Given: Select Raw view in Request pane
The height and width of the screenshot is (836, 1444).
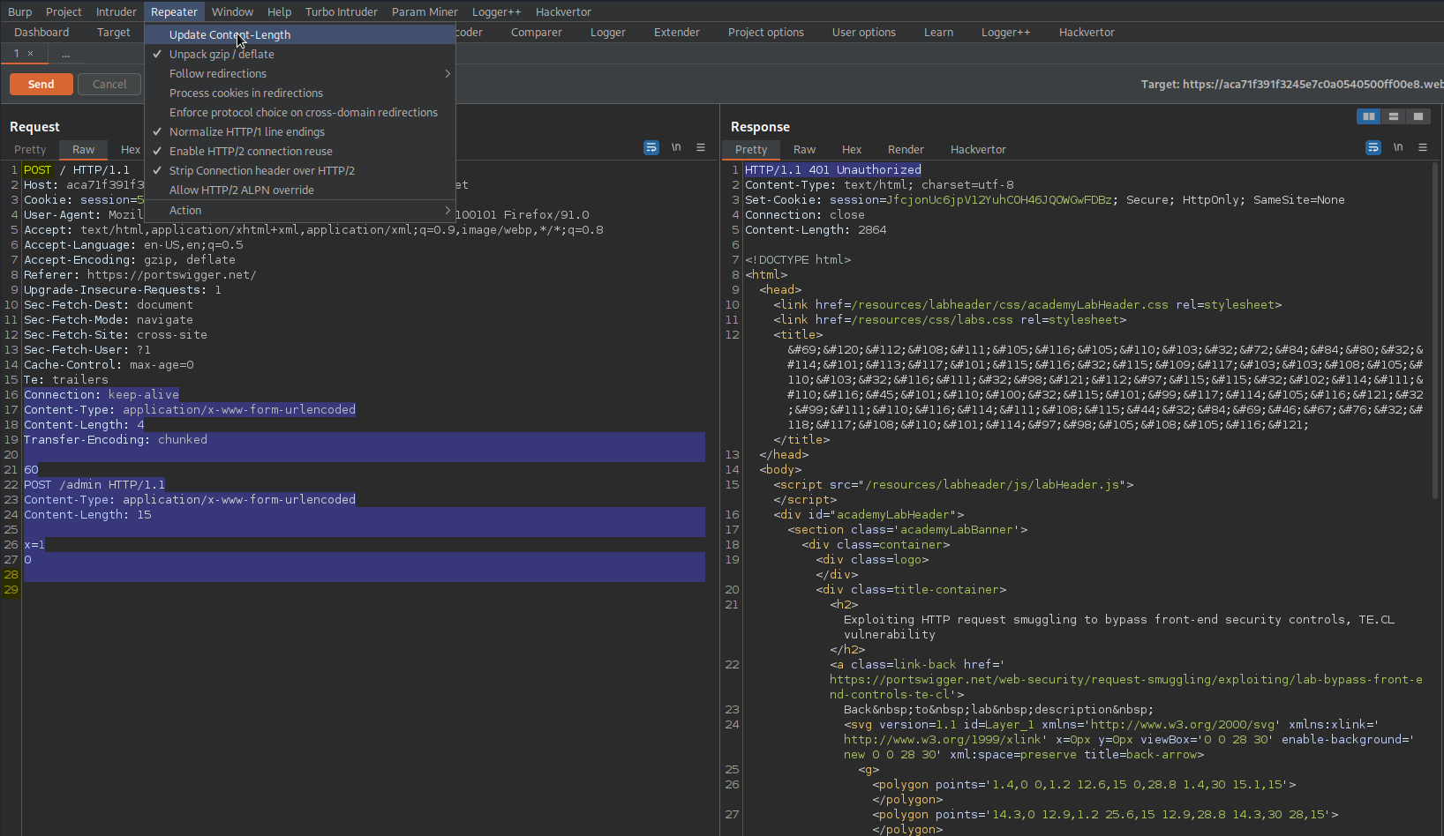Looking at the screenshot, I should pyautogui.click(x=84, y=150).
